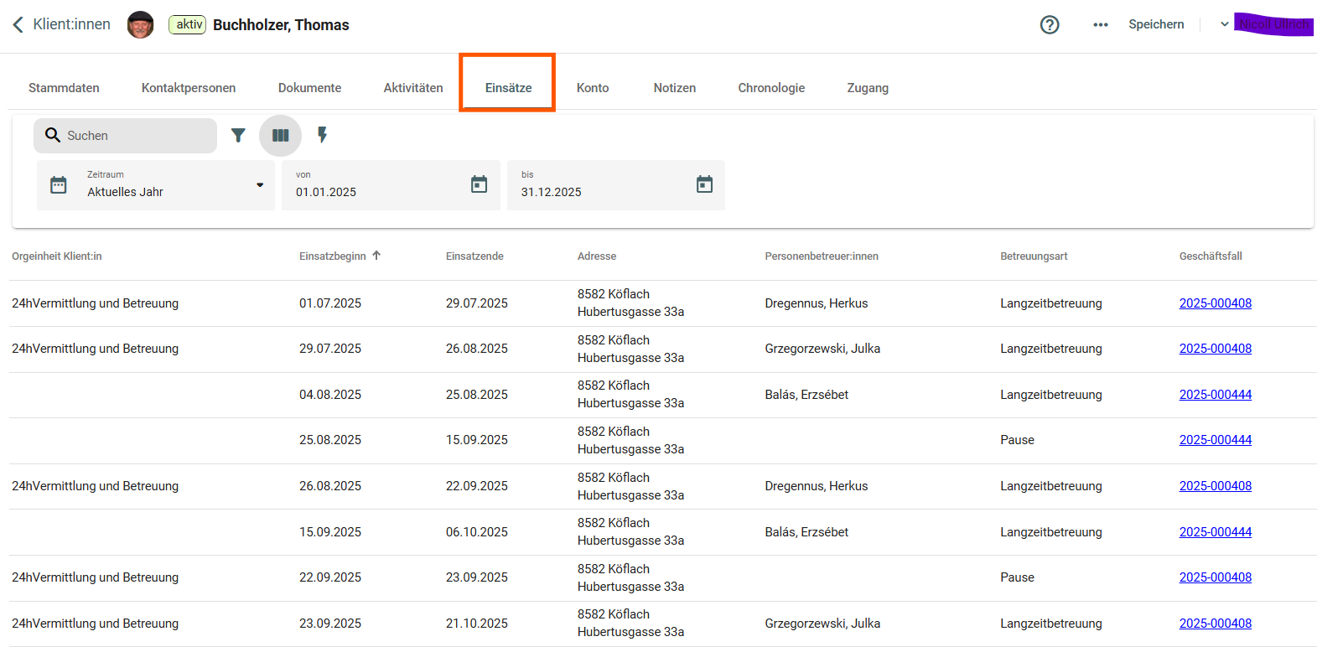Switch to the Stammdaten tab
The image size is (1317, 647).
tap(64, 88)
